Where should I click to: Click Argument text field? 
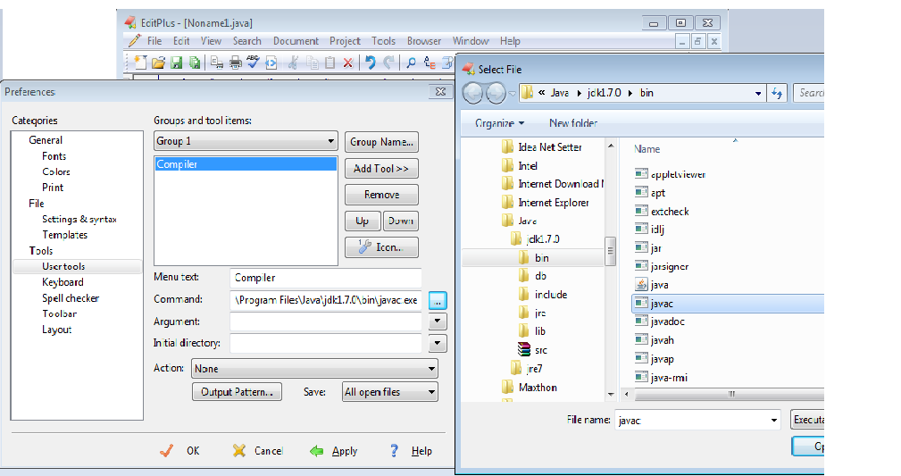(x=325, y=322)
